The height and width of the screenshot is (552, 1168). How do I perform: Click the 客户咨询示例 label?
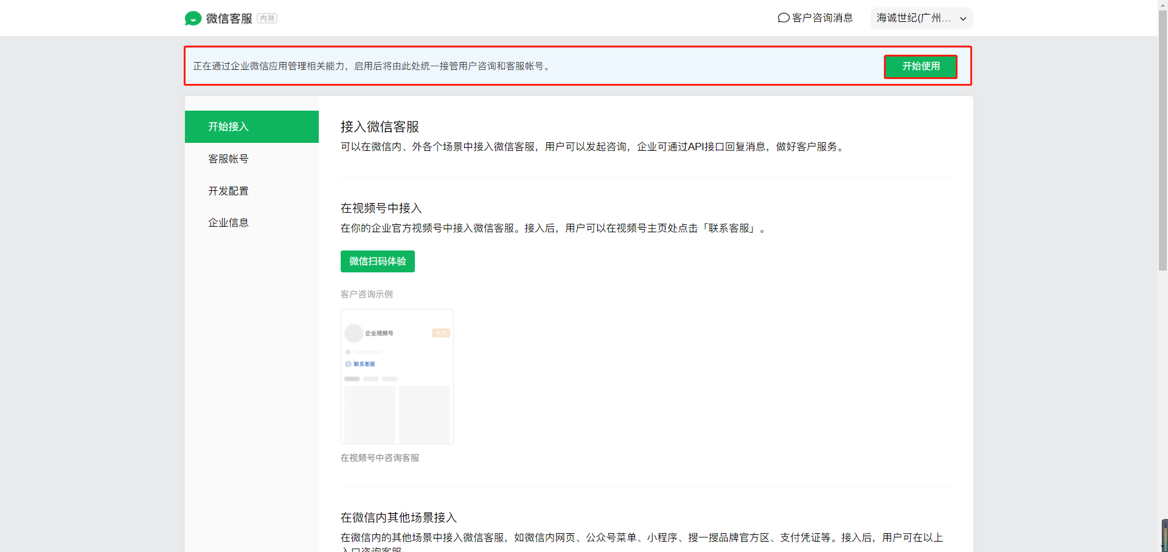367,294
